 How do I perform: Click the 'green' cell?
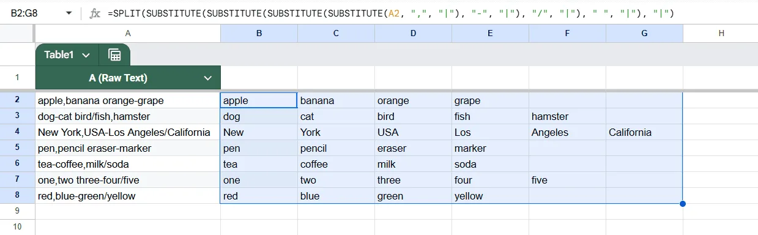[x=413, y=196]
